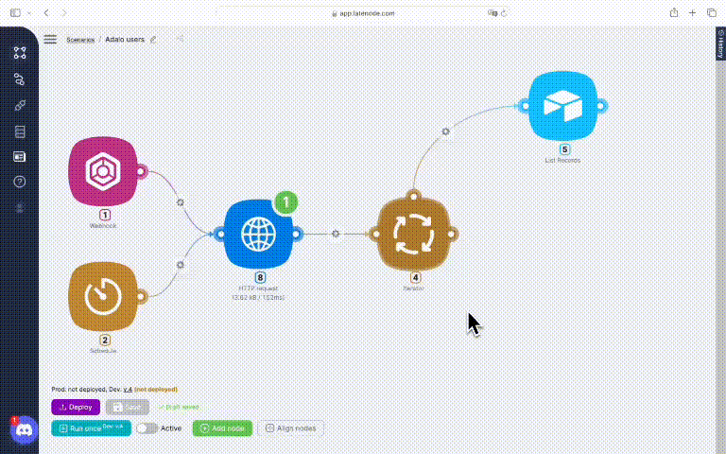726x454 pixels.
Task: Select the Schedule trigger node
Action: coord(103,297)
